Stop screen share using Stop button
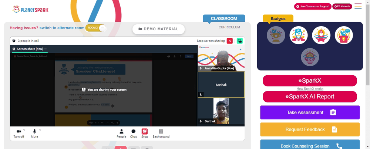Screen dimensions: 370x149 pos(145,134)
